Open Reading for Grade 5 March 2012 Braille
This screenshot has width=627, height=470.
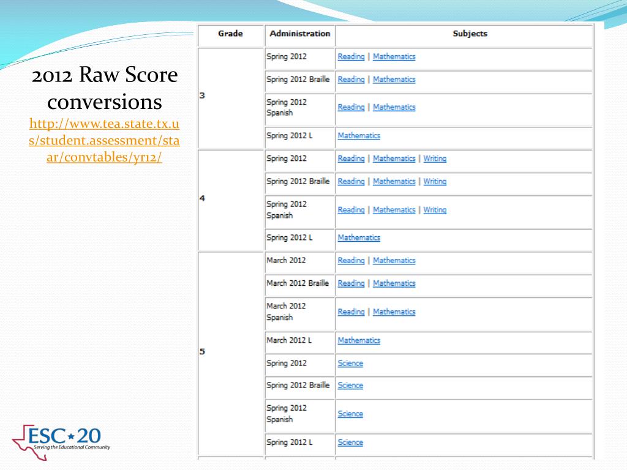coord(351,283)
